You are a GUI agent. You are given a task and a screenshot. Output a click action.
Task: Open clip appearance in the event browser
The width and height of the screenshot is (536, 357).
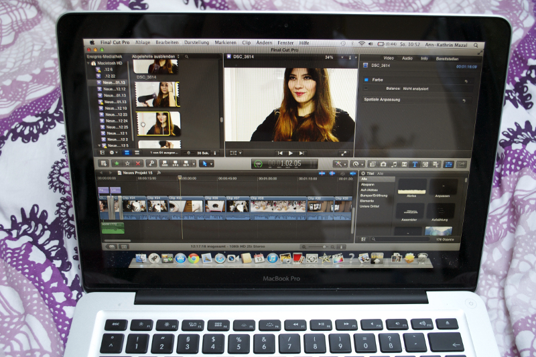point(215,153)
